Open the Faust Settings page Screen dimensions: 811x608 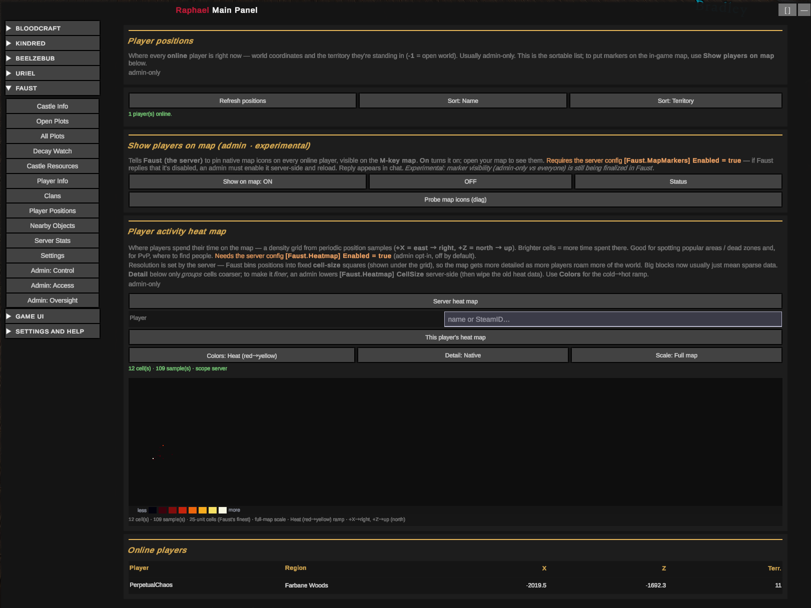53,255
